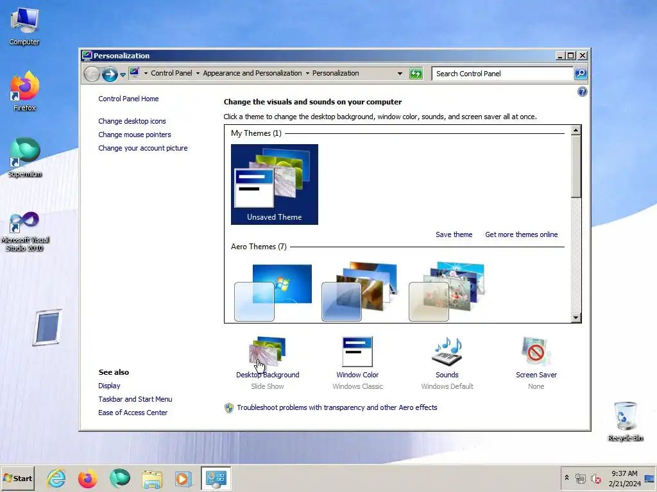The width and height of the screenshot is (657, 492).
Task: Click the taskbar clock showing 9:37 AM
Action: point(624,478)
